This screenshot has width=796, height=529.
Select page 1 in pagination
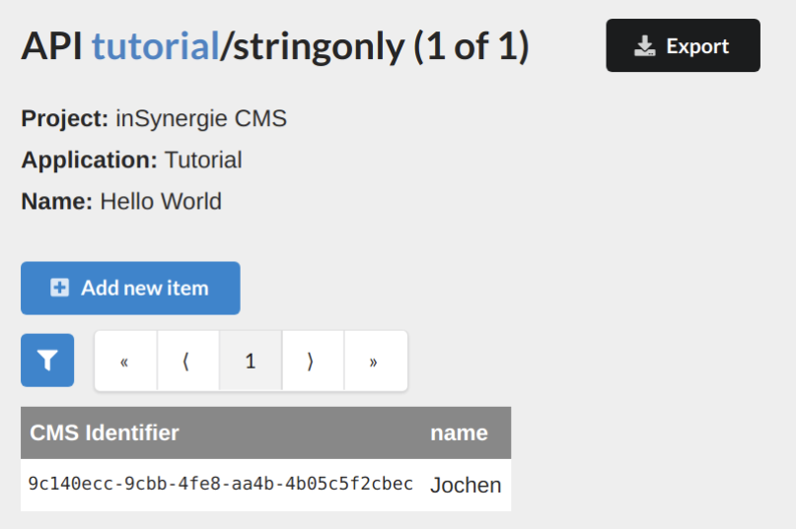[251, 362]
